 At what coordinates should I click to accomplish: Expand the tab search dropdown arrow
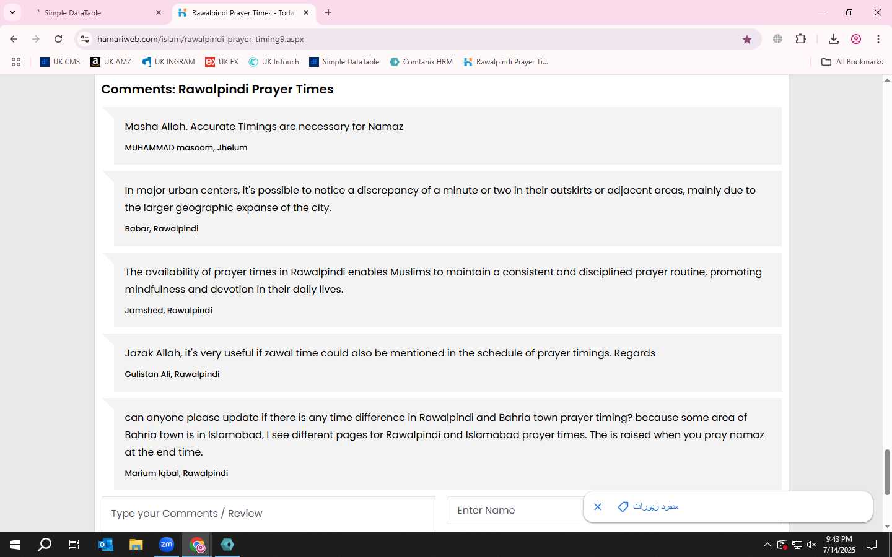[12, 12]
